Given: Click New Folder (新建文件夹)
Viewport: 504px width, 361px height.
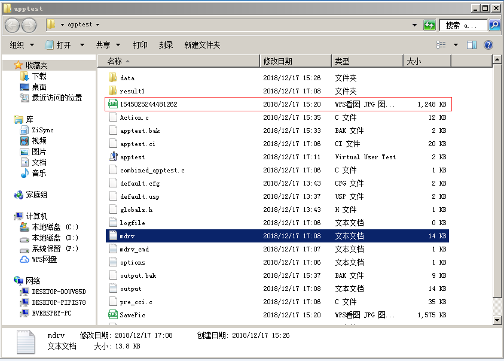Looking at the screenshot, I should click(202, 45).
